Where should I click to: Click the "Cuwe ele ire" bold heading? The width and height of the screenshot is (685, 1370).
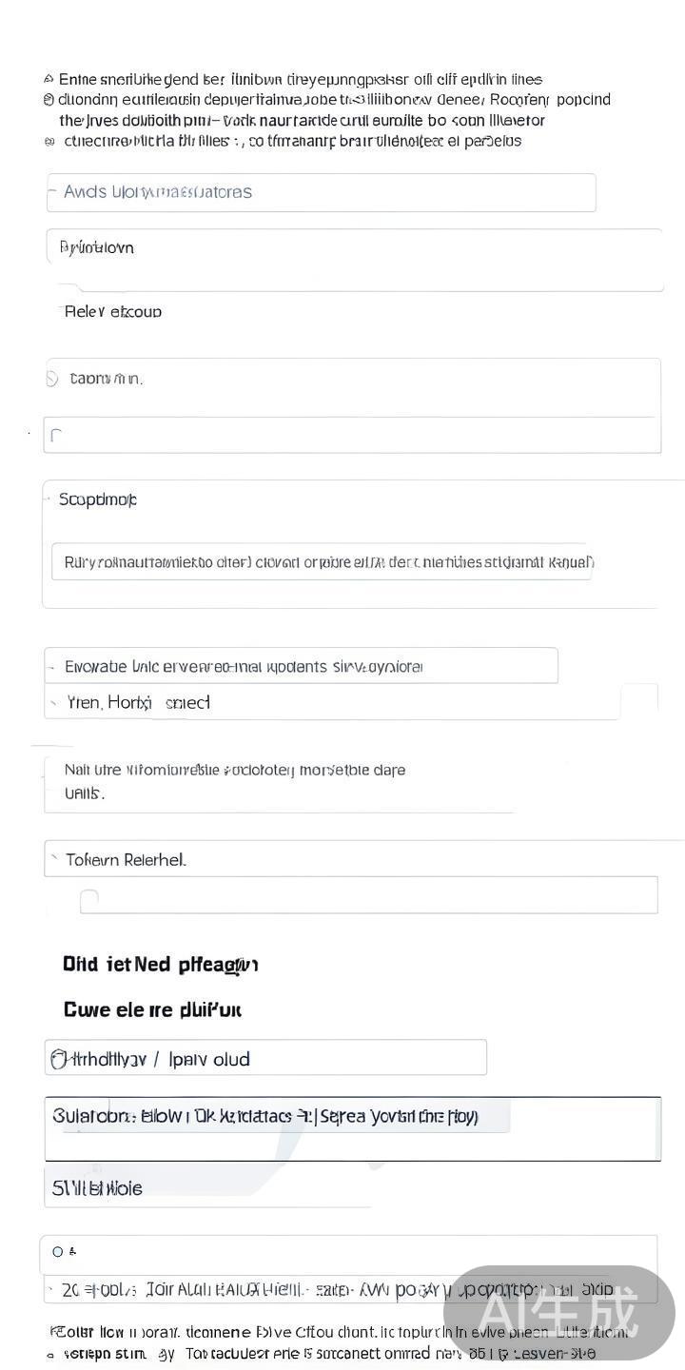(x=152, y=1009)
